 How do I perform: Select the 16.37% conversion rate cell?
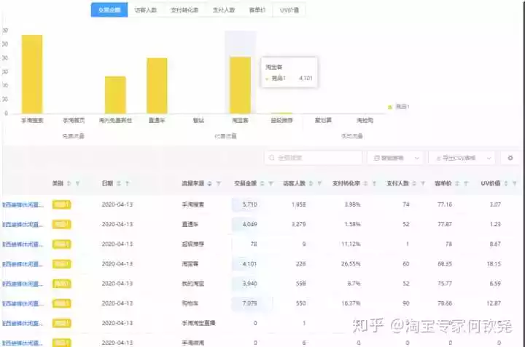351,303
